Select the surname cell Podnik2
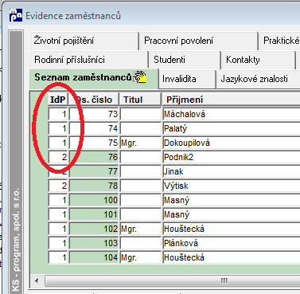This screenshot has width=300, height=294. 232,157
